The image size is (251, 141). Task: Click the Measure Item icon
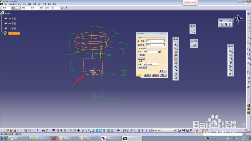pyautogui.click(x=226, y=24)
